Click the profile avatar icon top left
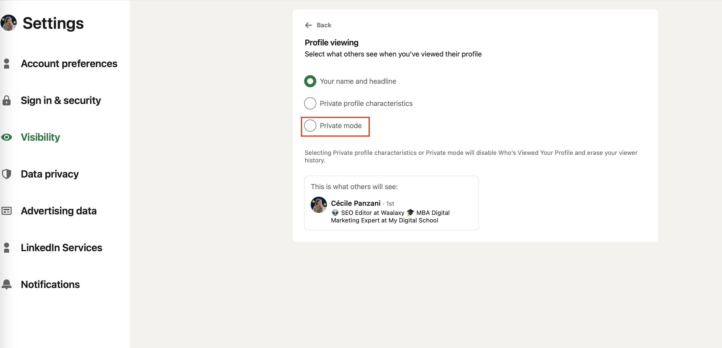This screenshot has width=722, height=348. 8,22
